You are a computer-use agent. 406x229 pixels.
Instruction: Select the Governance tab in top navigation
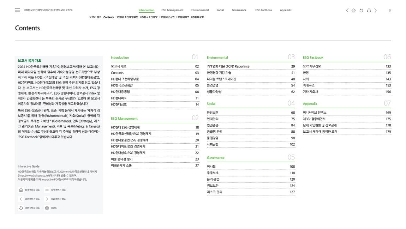tap(239, 10)
